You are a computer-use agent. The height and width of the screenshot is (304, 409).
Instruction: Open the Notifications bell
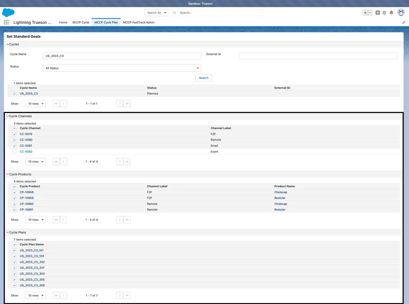[x=391, y=13]
